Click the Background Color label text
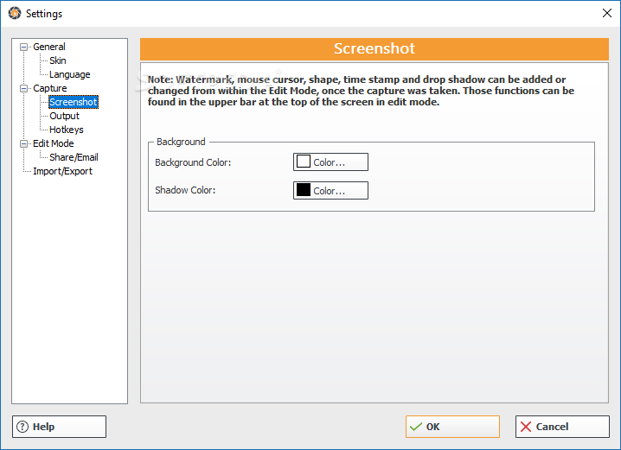The width and height of the screenshot is (621, 450). (x=193, y=162)
